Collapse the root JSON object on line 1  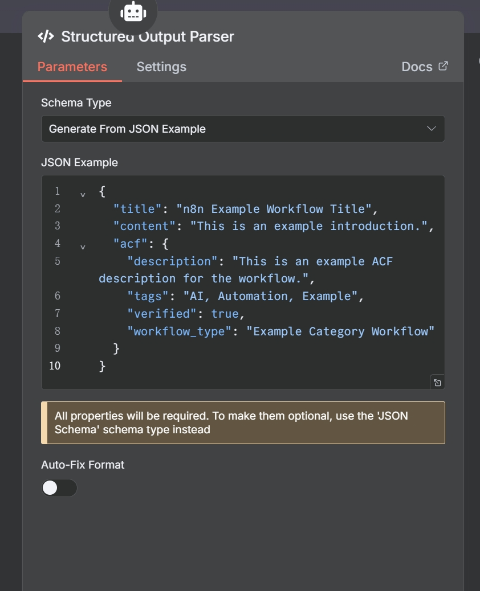pyautogui.click(x=83, y=194)
